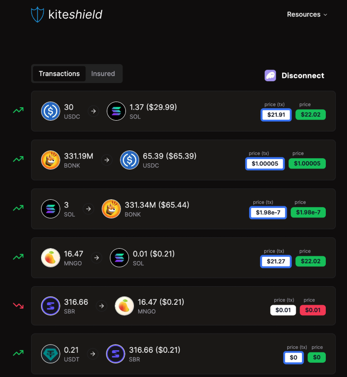The height and width of the screenshot is (377, 347).
Task: Click the BONK icon in the BONK-to-USDC row
Action: 50,160
